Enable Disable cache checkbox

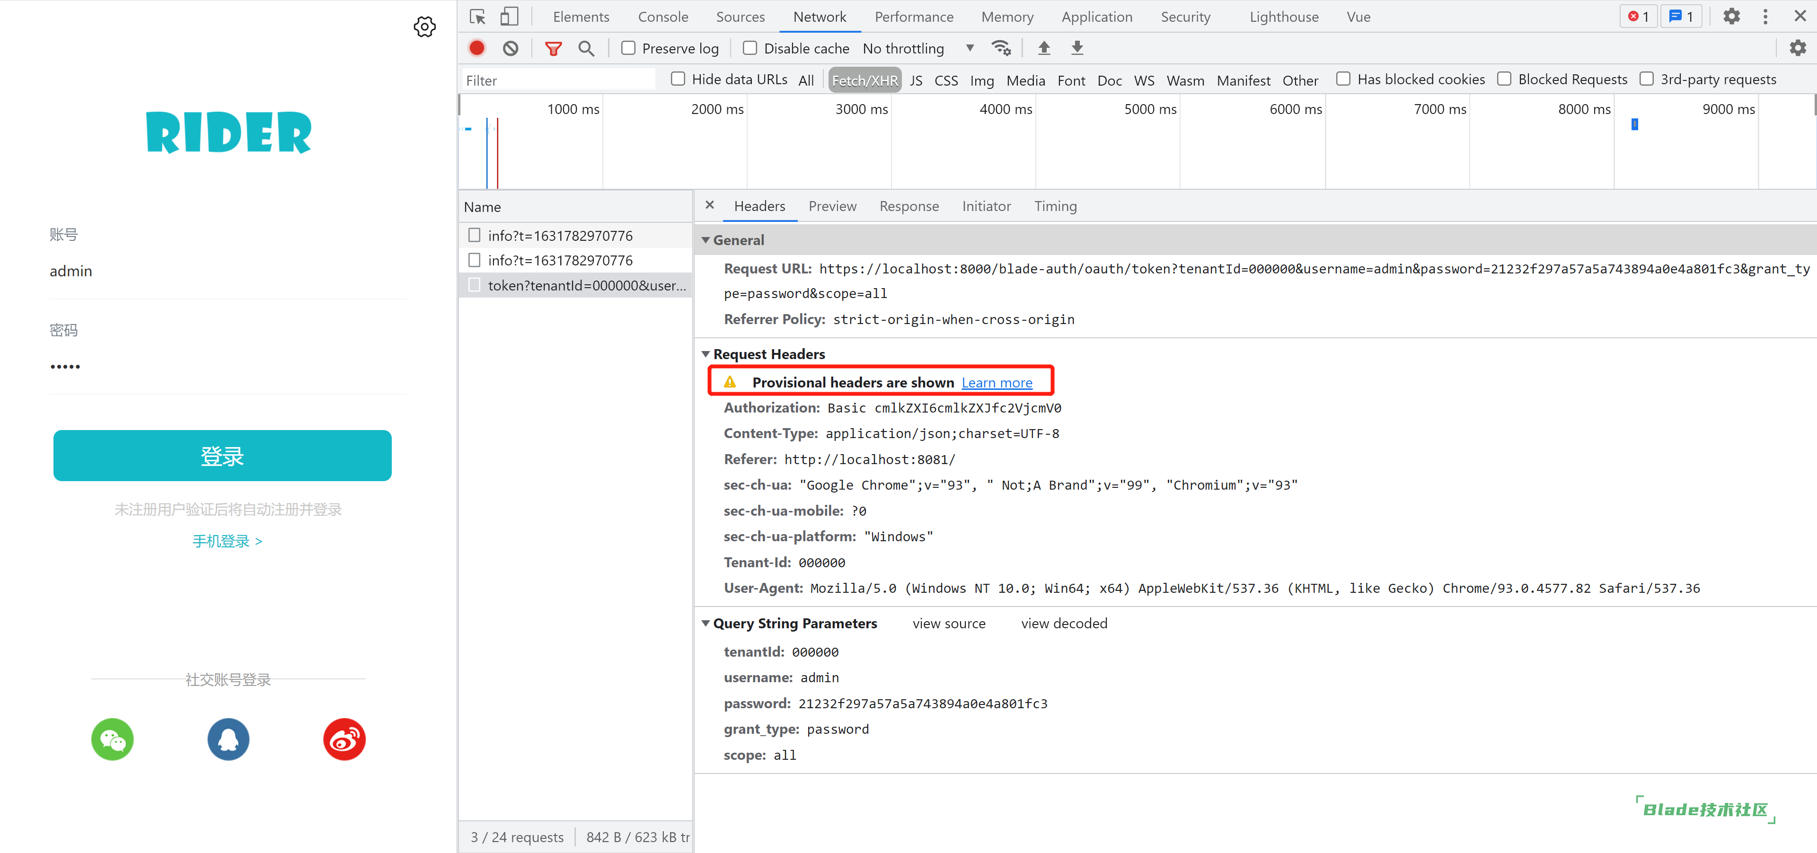pyautogui.click(x=750, y=48)
